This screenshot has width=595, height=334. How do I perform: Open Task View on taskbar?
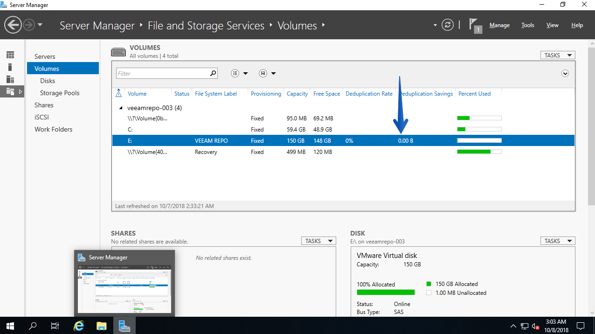click(55, 326)
